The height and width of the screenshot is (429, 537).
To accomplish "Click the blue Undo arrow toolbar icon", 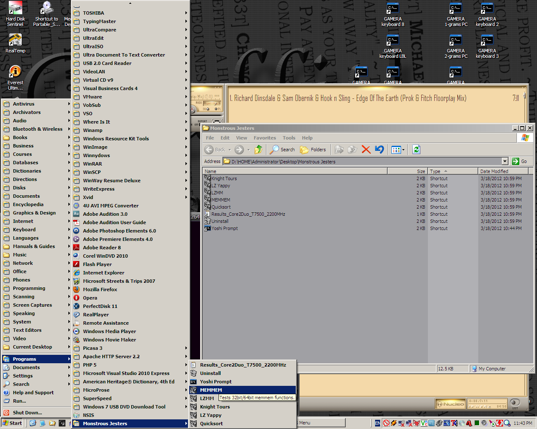I will [x=379, y=150].
